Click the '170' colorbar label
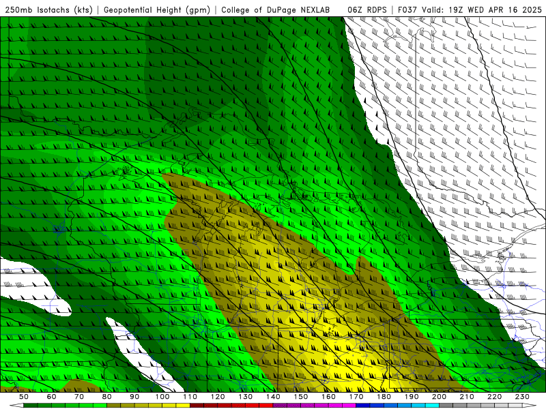The image size is (546, 409). click(356, 397)
